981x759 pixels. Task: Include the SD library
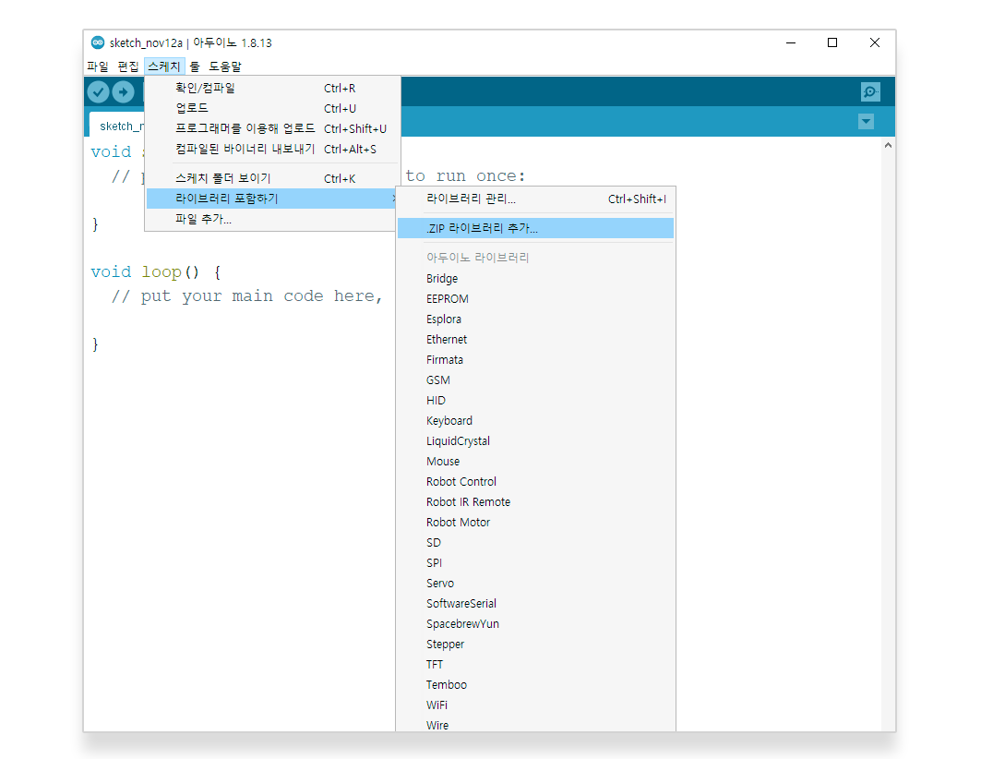click(x=535, y=543)
